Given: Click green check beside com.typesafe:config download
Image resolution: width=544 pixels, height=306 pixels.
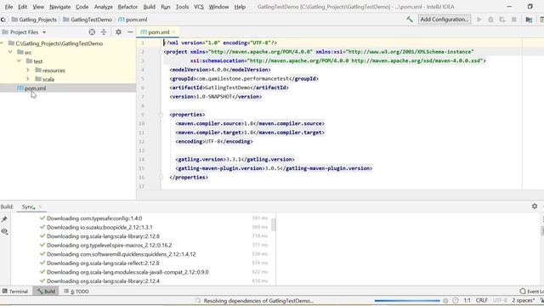Looking at the screenshot, I should (x=42, y=218).
